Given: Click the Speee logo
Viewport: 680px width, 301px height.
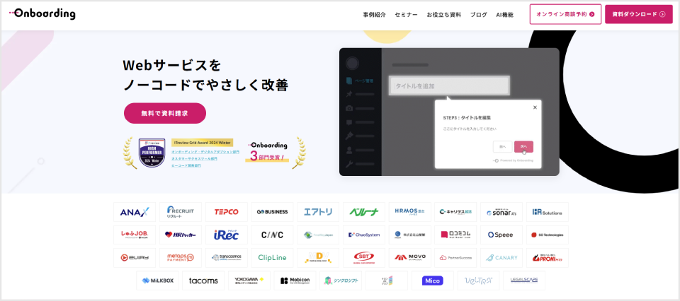Looking at the screenshot, I should [x=501, y=235].
